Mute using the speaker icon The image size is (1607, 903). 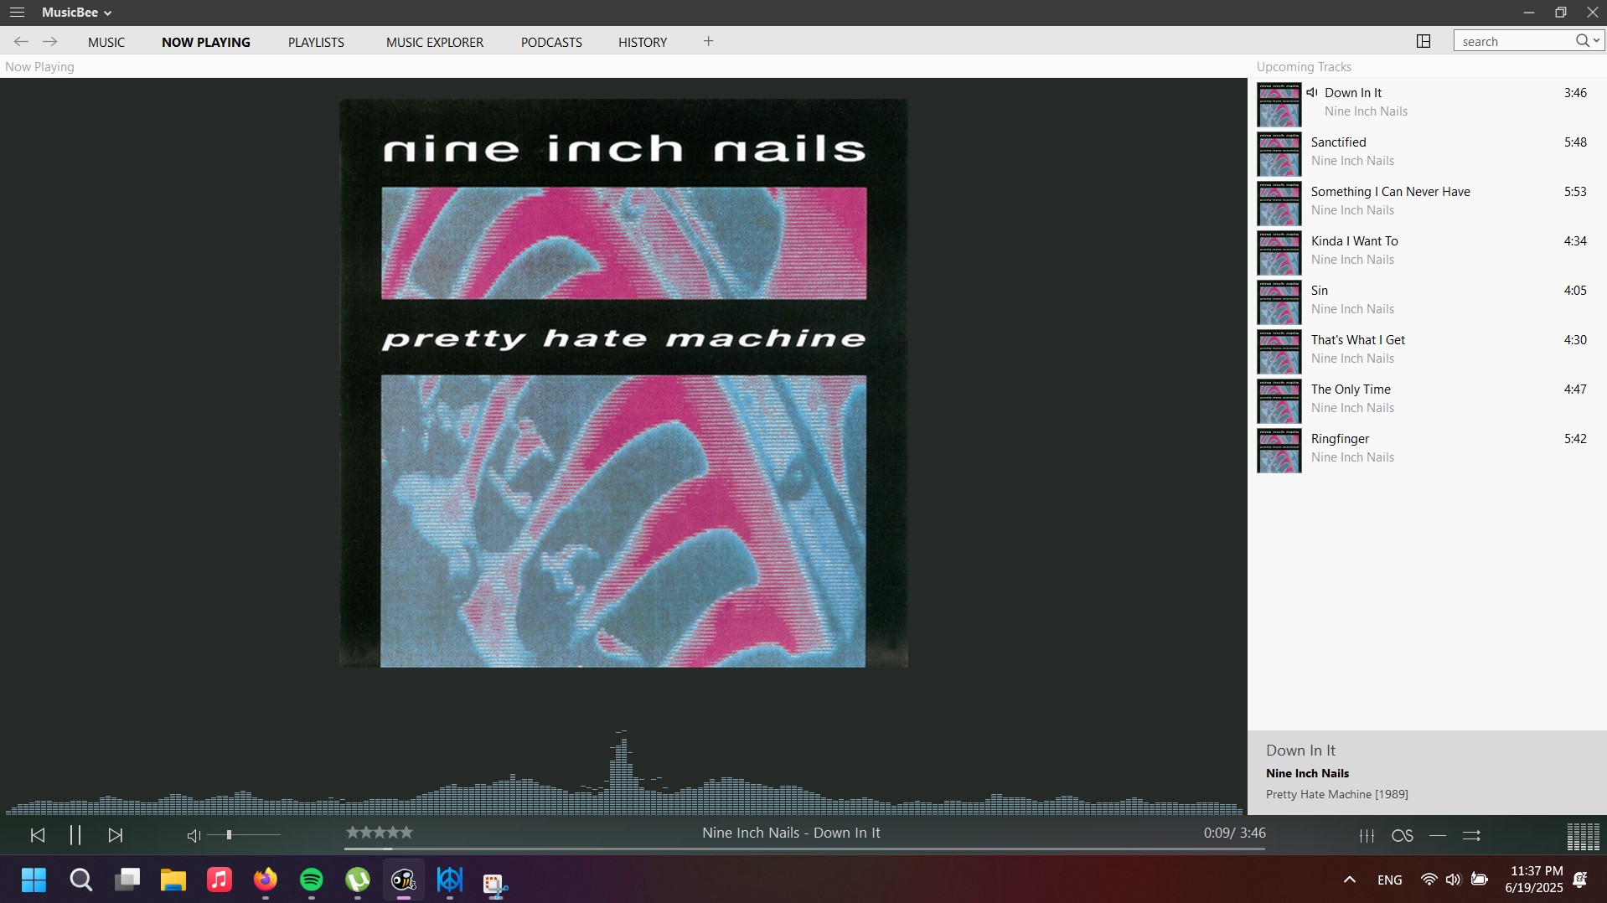[x=194, y=835]
